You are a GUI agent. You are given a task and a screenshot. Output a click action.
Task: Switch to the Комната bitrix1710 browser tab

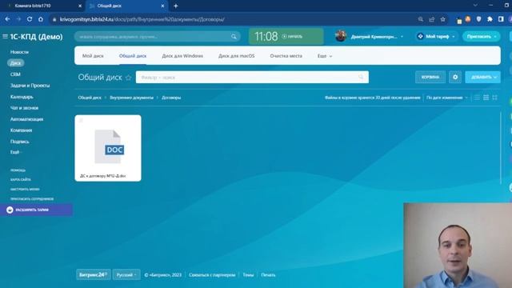pos(43,6)
